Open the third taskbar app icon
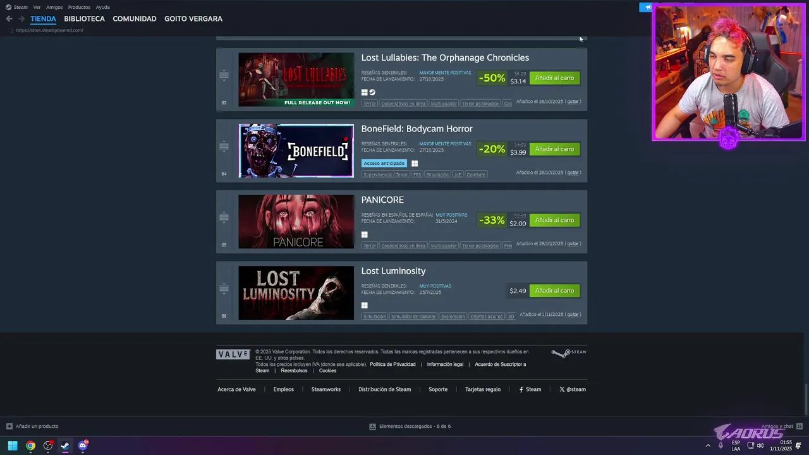This screenshot has width=809, height=455. (x=48, y=446)
